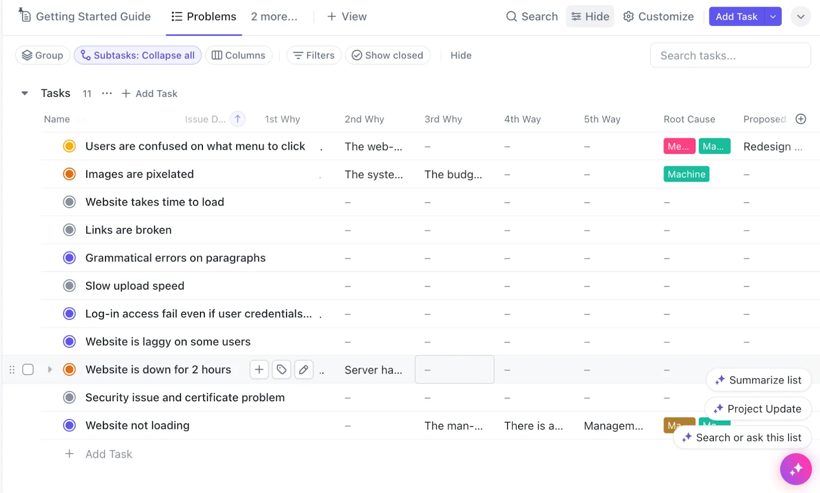
Task: Click the plus icon beside Add Task at bottom
Action: (69, 454)
